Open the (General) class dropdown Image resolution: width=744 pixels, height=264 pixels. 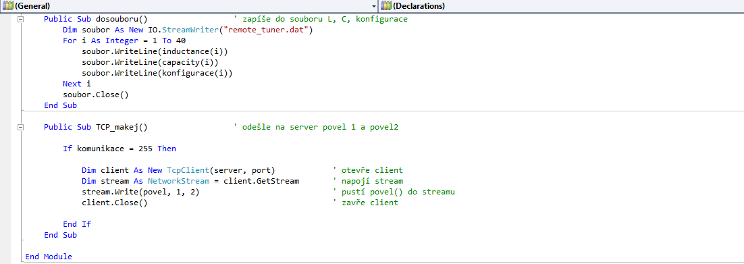tap(189, 6)
